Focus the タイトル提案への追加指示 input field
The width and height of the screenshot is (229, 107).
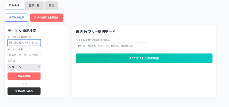(x=112, y=46)
